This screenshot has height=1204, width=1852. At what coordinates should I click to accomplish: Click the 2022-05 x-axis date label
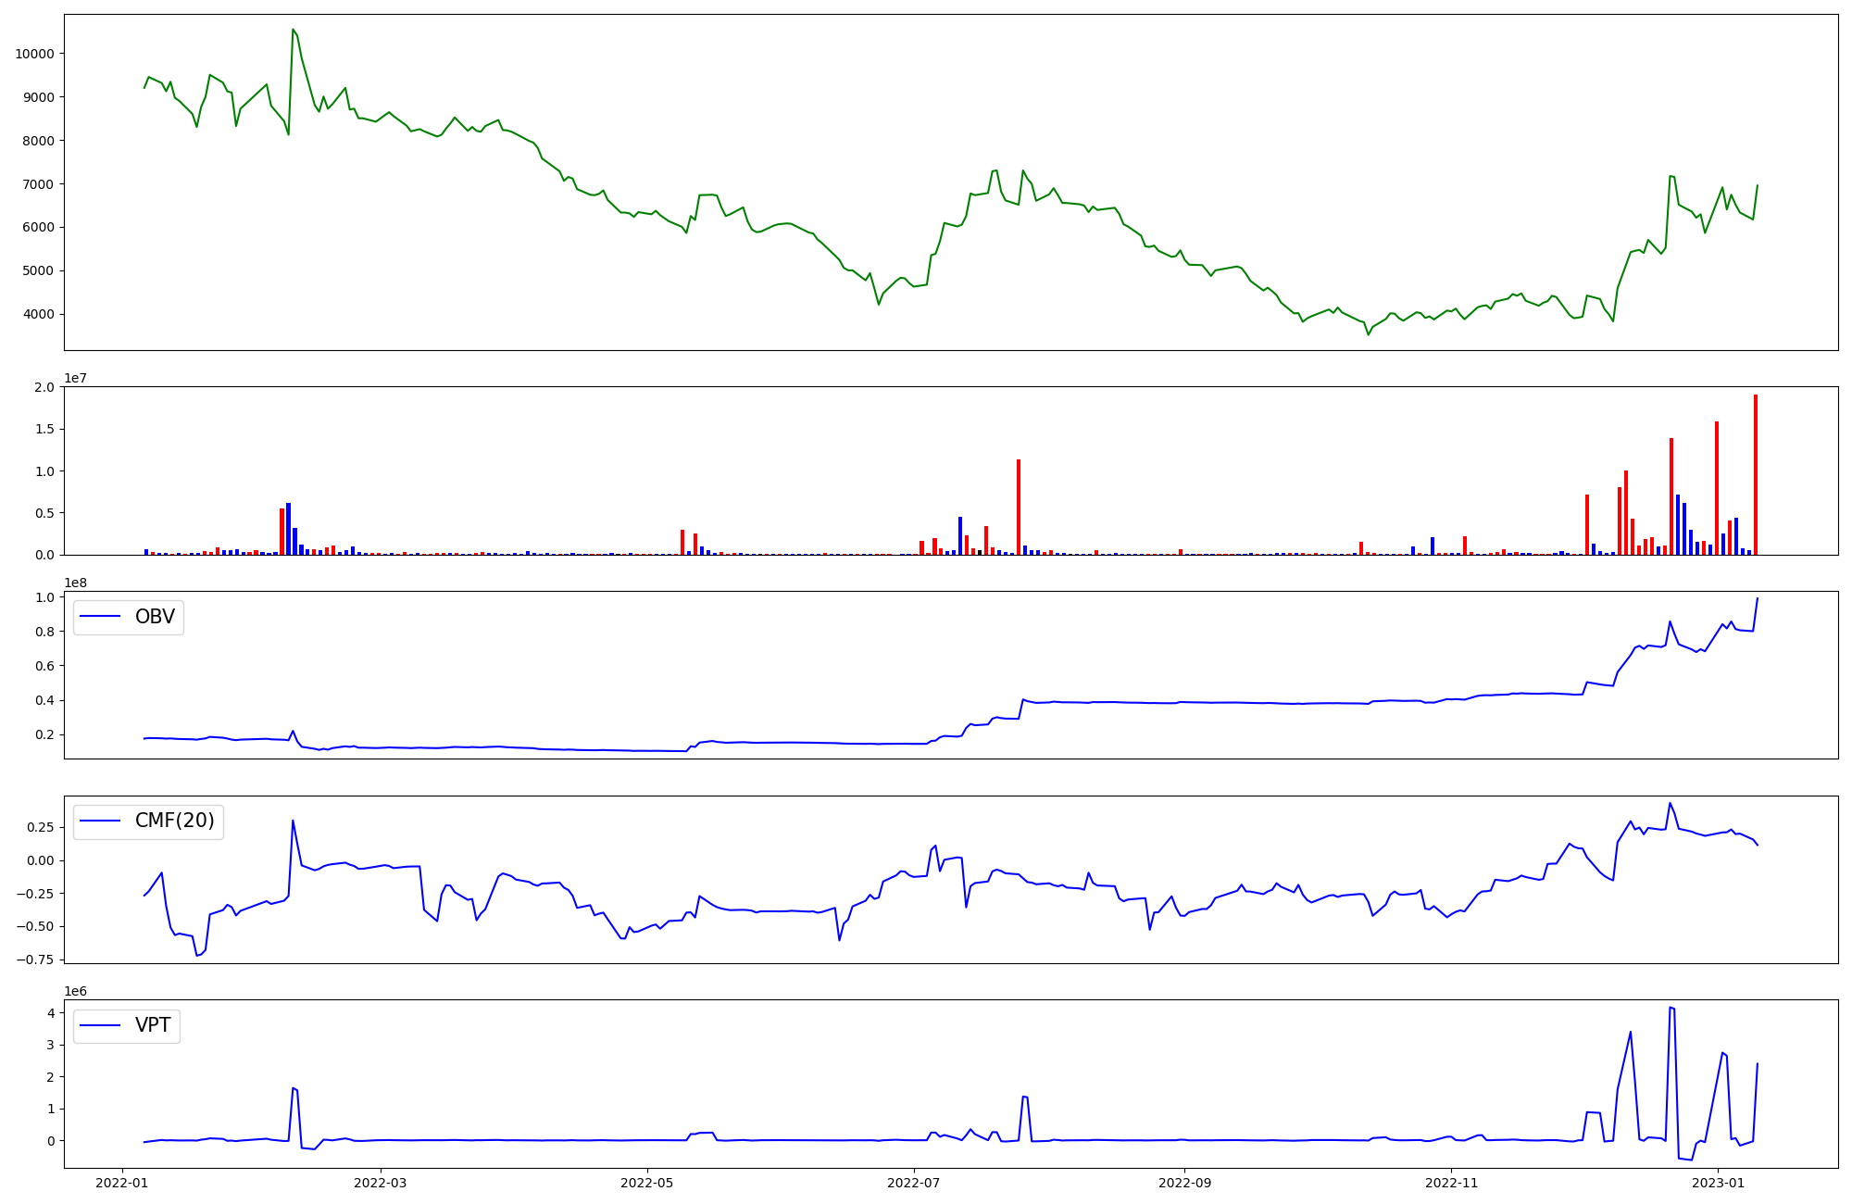[x=646, y=1183]
